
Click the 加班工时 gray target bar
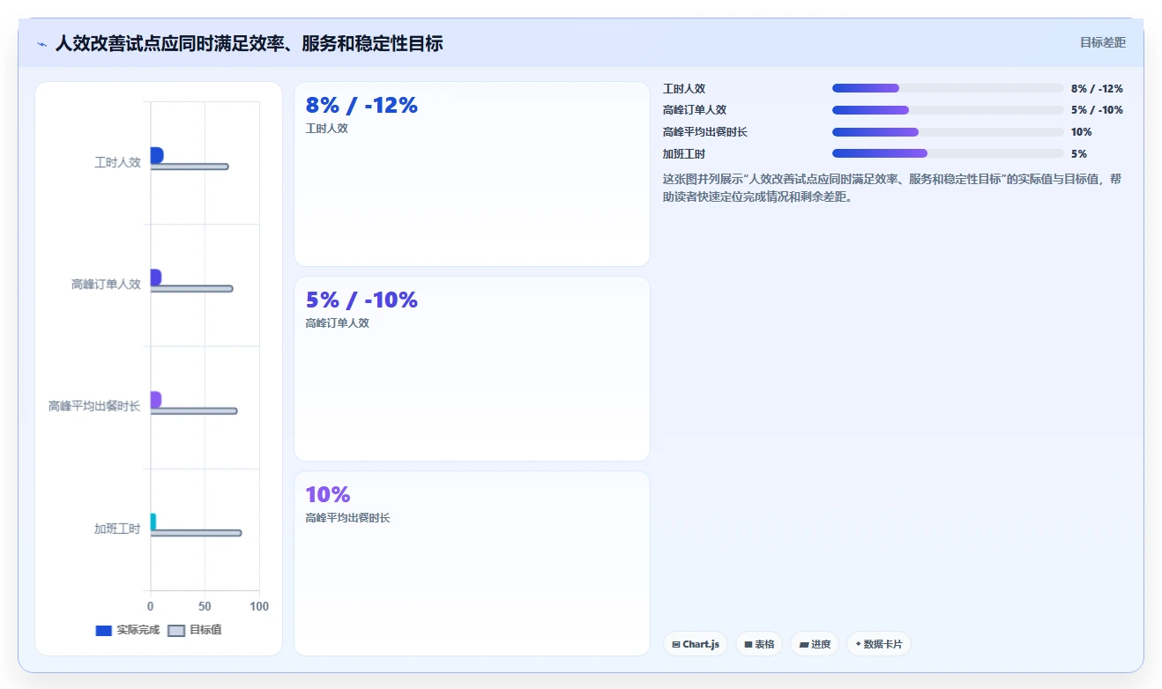point(196,533)
